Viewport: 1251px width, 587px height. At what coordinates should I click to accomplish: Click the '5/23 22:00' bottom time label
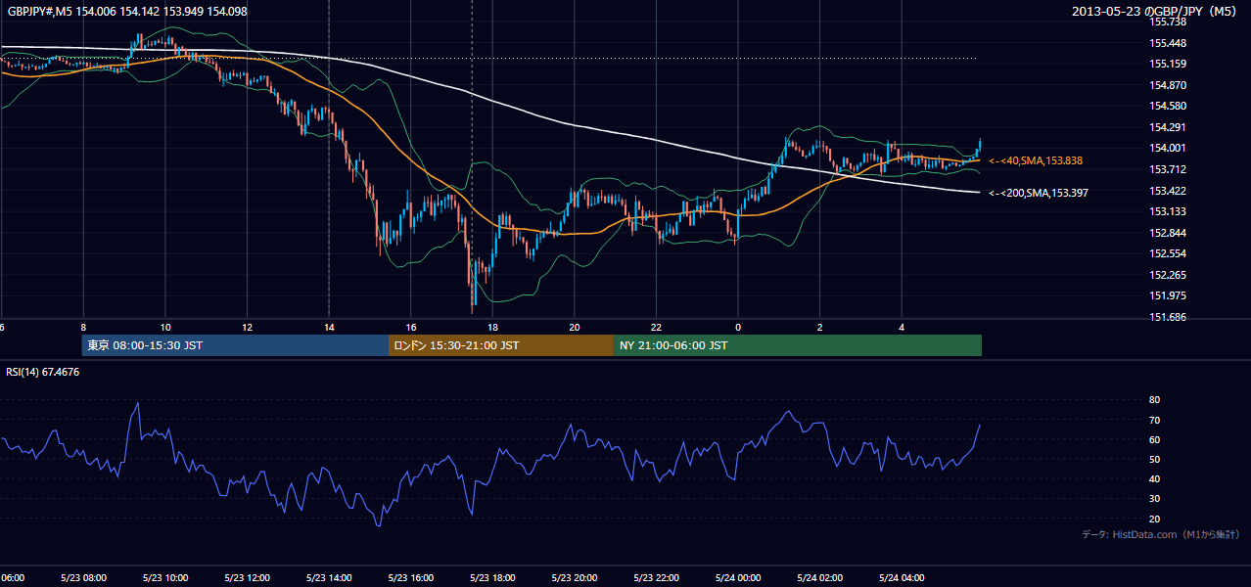click(656, 577)
